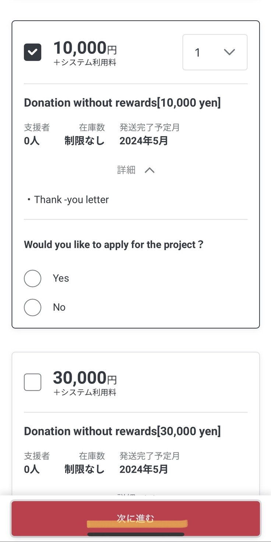The width and height of the screenshot is (271, 542).
Task: Select the No radio button
Action: click(x=32, y=307)
